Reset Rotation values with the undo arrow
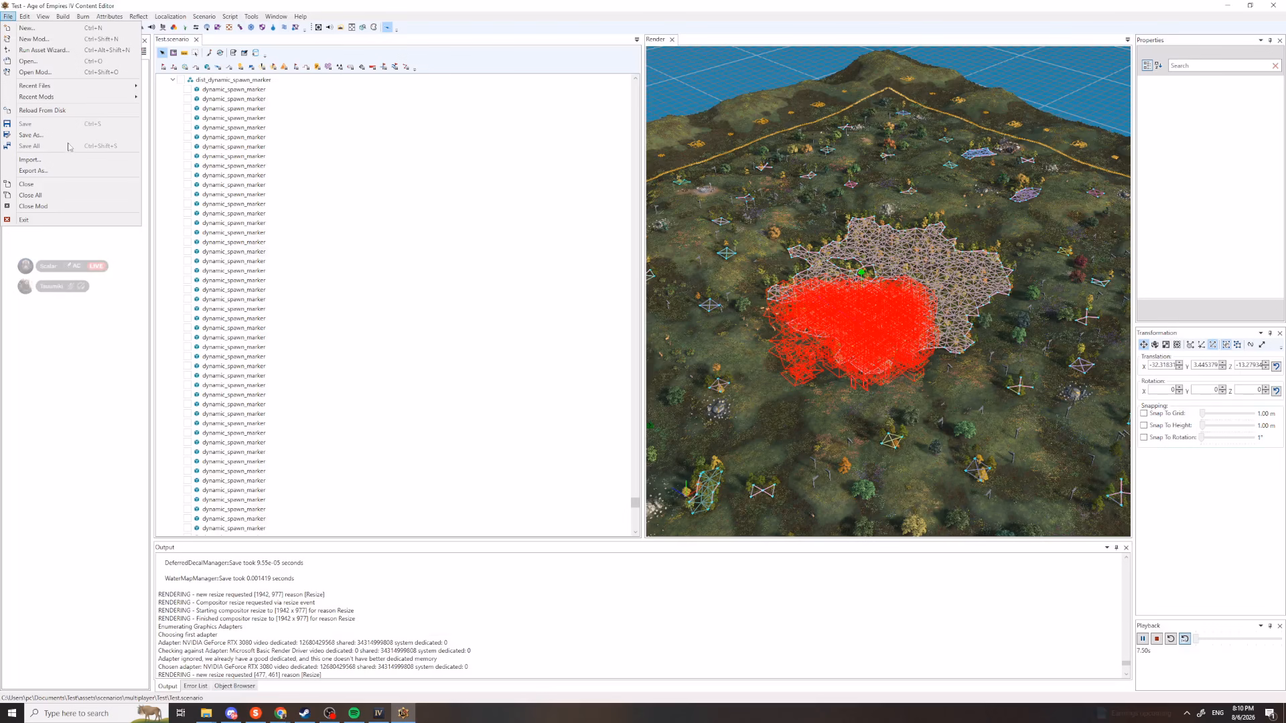This screenshot has height=723, width=1286. 1276,390
